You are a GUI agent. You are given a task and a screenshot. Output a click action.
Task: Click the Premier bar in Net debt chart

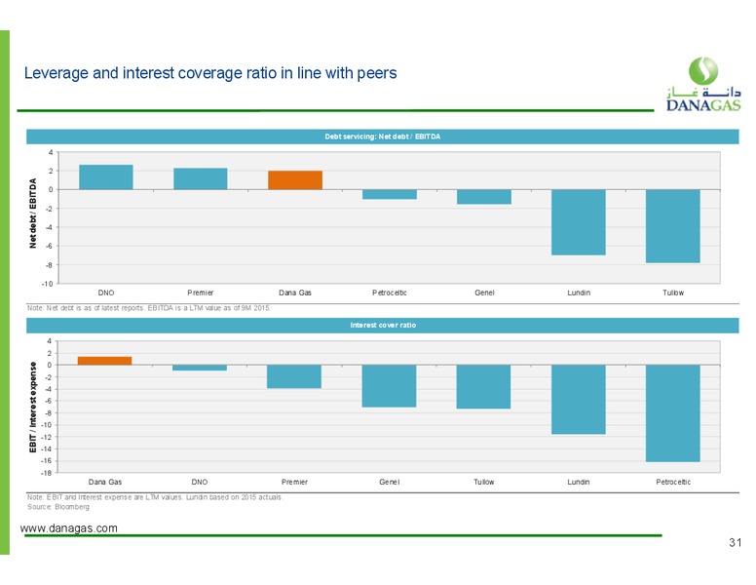(x=201, y=178)
